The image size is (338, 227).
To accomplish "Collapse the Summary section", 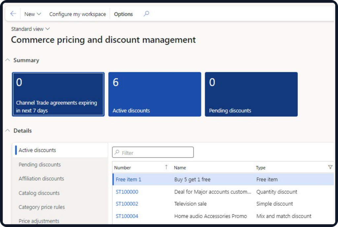I will 8,60.
